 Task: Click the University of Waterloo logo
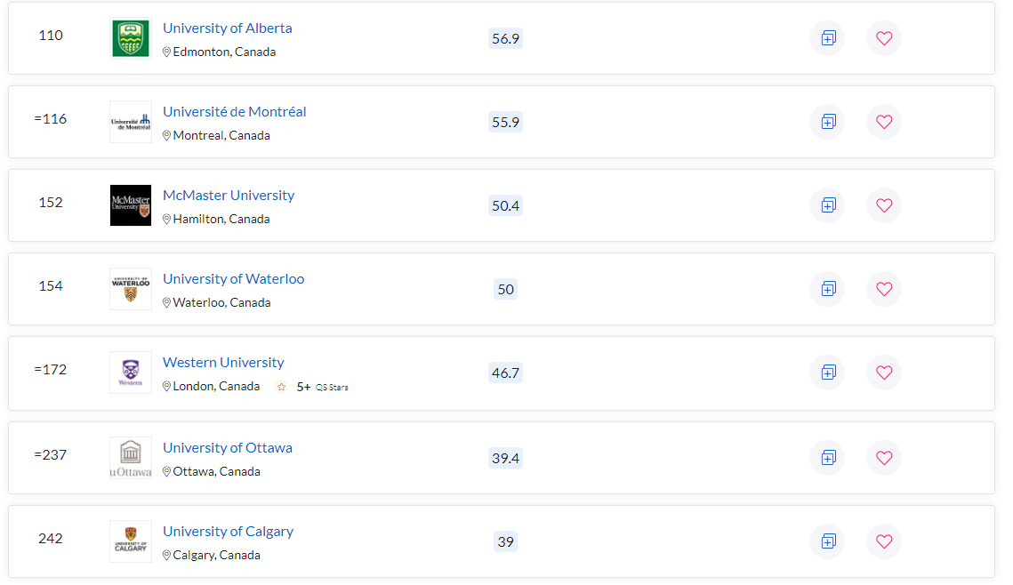point(131,289)
